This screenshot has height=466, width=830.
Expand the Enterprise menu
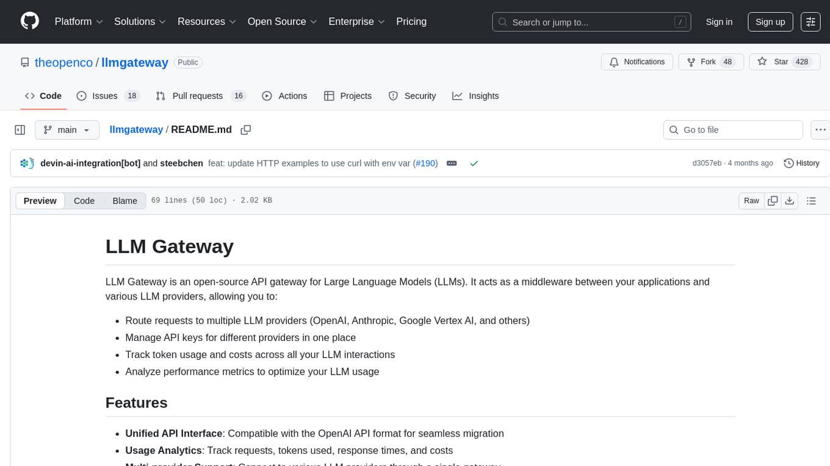[x=357, y=21]
